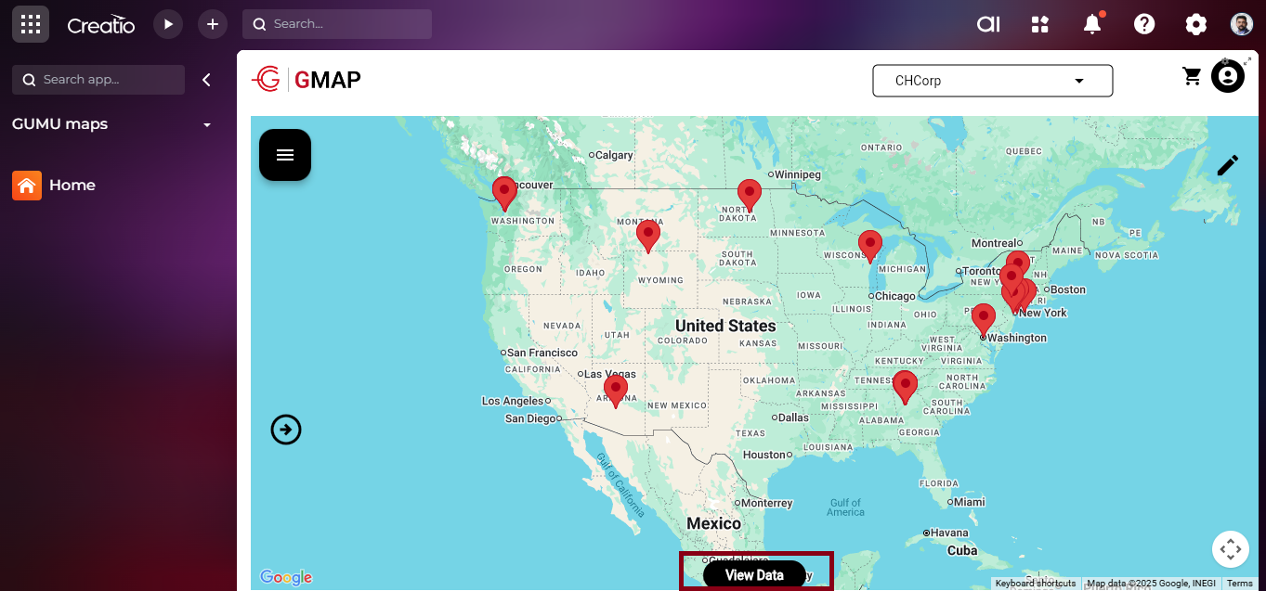Click the Winnipeg city label
This screenshot has width=1266, height=591.
[x=798, y=174]
